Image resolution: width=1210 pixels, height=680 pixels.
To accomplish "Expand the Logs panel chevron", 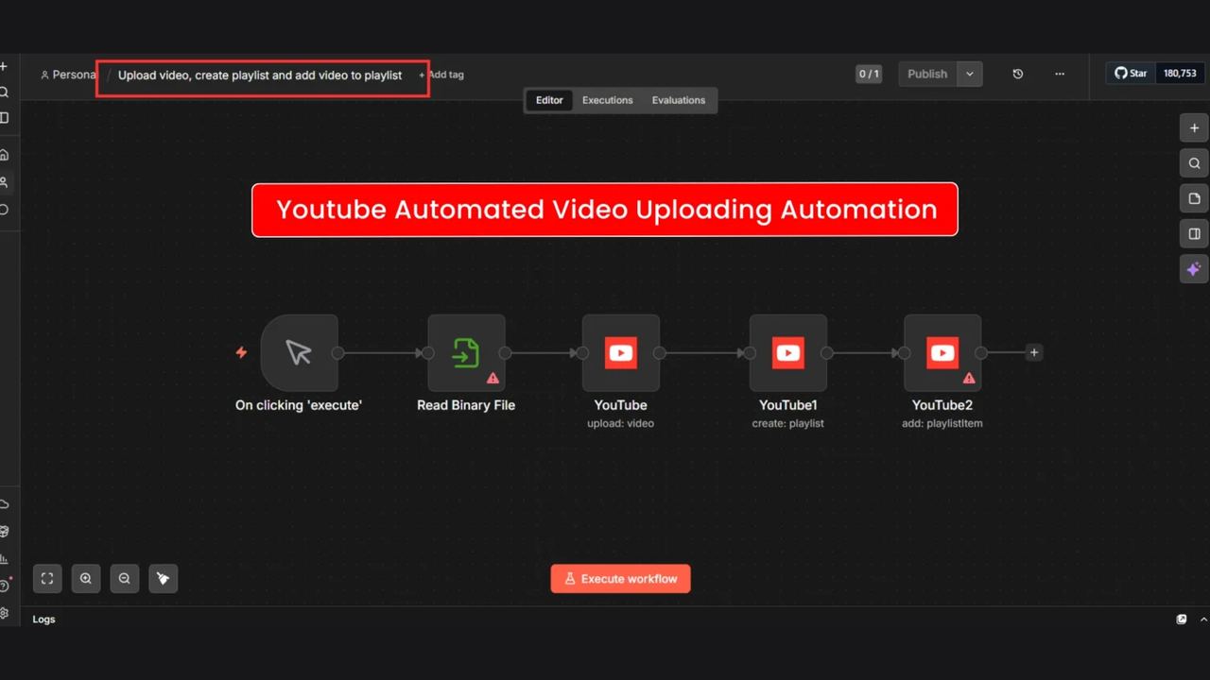I will click(x=1203, y=620).
